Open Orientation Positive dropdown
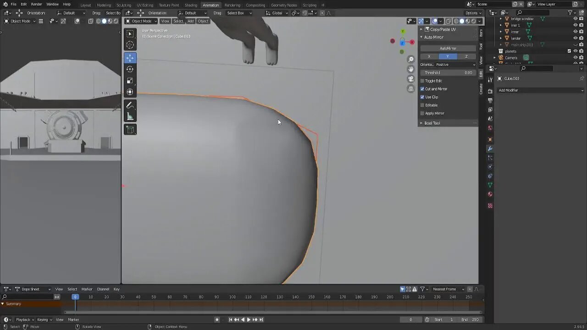 [456, 65]
